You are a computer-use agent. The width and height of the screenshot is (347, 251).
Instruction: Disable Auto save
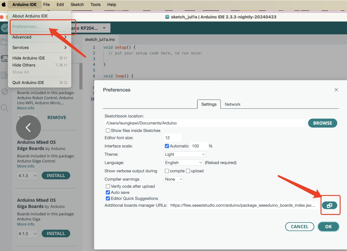point(108,192)
